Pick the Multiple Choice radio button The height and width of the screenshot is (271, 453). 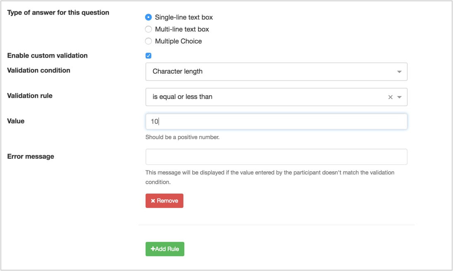[x=148, y=41]
